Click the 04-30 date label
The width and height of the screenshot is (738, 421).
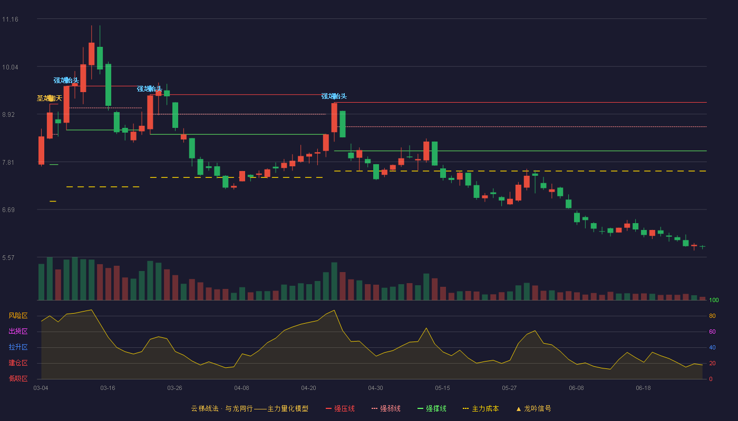[x=375, y=388]
